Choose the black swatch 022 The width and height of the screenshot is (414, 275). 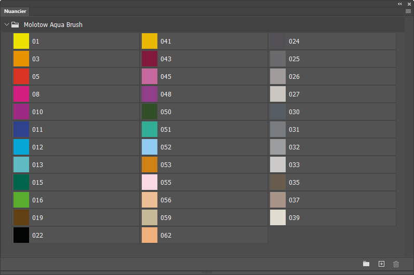point(21,235)
